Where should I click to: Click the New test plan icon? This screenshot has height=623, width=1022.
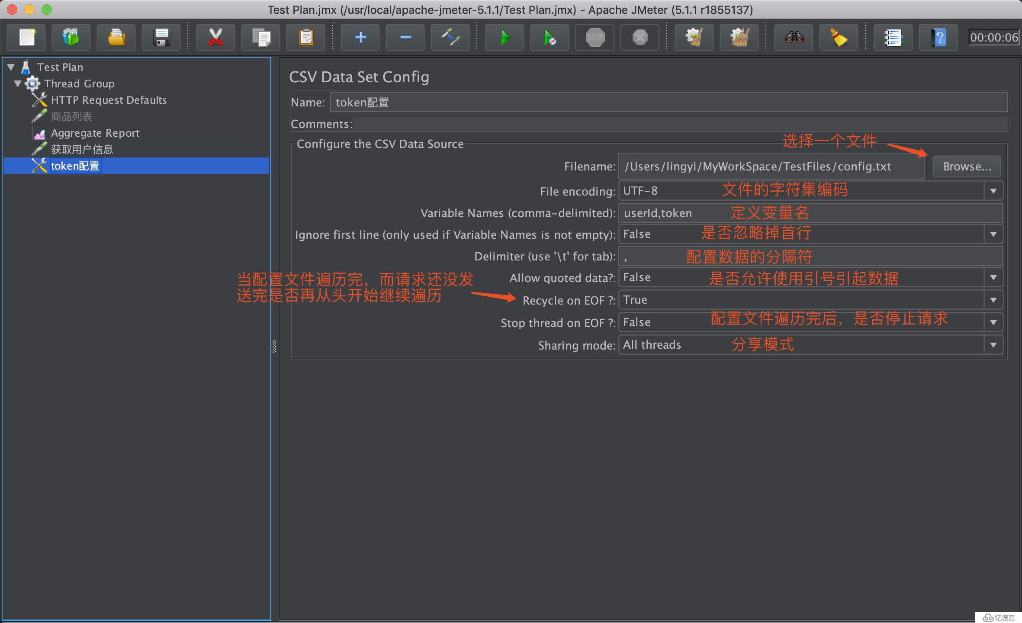click(x=26, y=37)
